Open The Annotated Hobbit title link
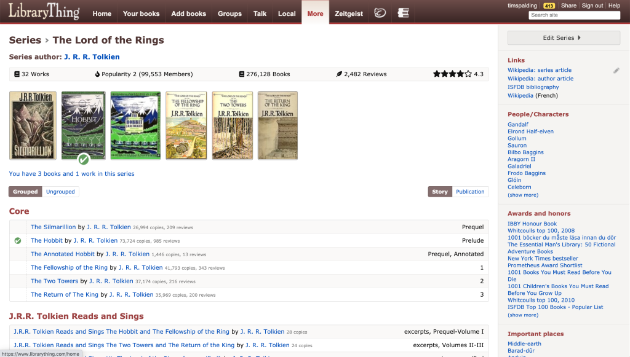Screen dimensions: 630x357 point(63,254)
